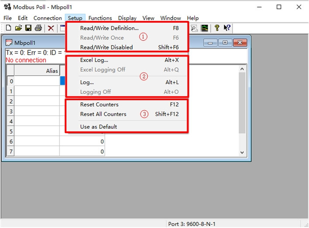Select Log... entry in Setup menu
Screen dimensions: 309x228
tap(127, 82)
